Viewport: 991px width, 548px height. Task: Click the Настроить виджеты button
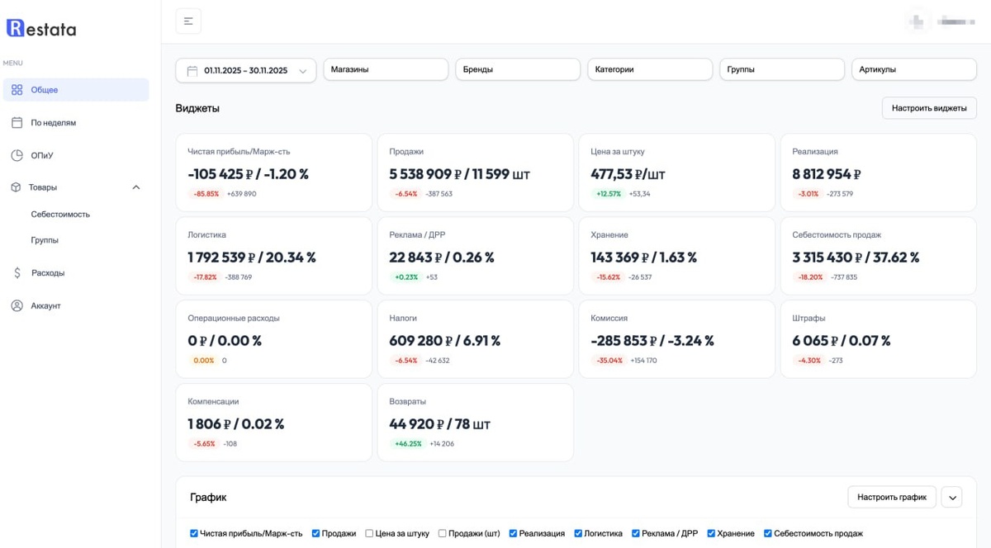(929, 108)
